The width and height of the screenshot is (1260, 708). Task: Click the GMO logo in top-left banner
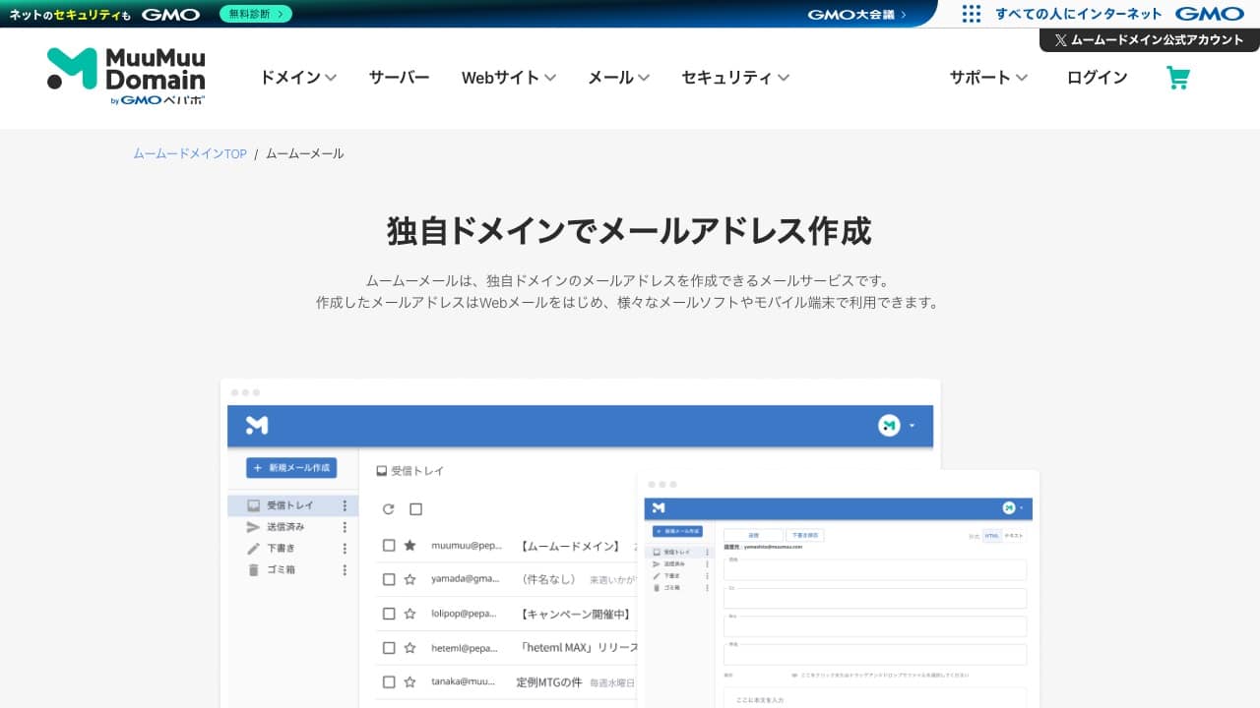pos(170,15)
